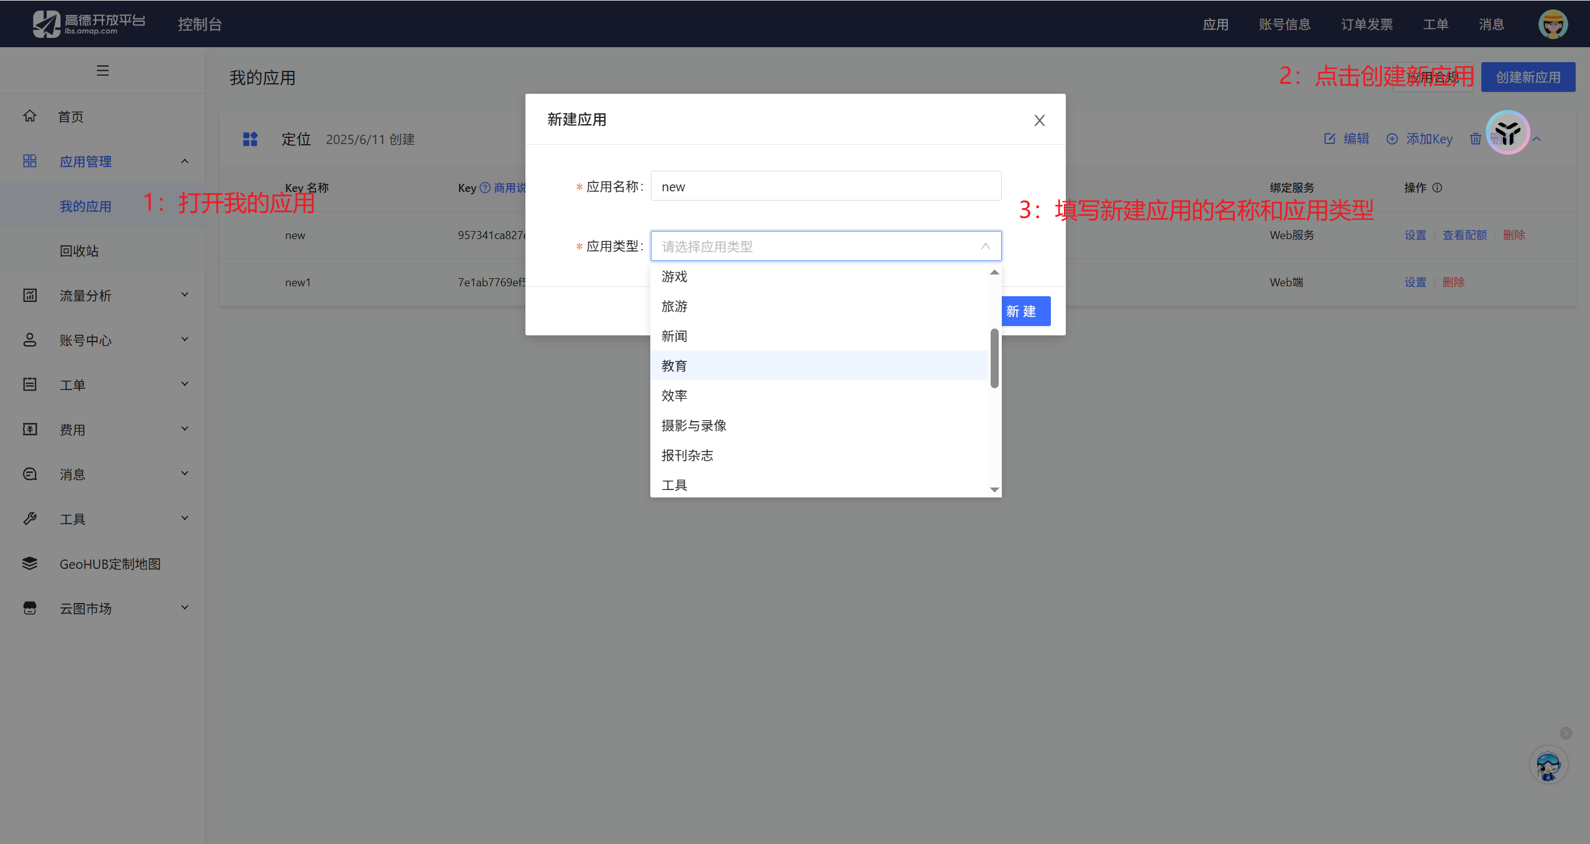Click the Key help question icon
Viewport: 1590px width, 844px height.
coord(485,188)
